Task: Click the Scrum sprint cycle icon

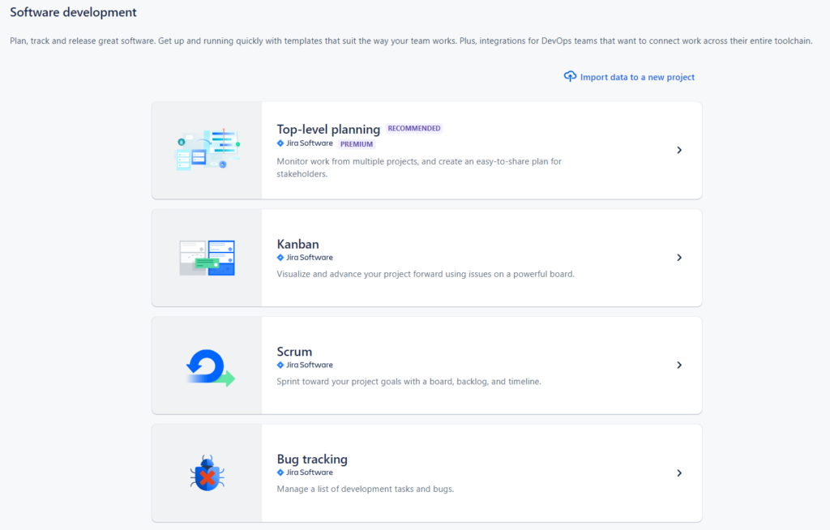Action: pos(209,366)
